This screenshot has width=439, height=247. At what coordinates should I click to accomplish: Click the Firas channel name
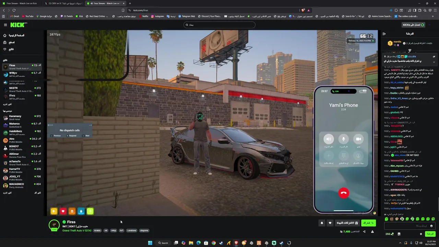pyautogui.click(x=71, y=222)
